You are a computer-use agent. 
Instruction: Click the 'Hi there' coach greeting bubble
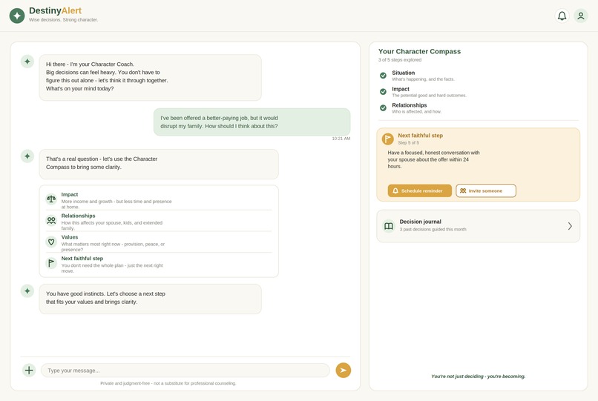pyautogui.click(x=151, y=77)
